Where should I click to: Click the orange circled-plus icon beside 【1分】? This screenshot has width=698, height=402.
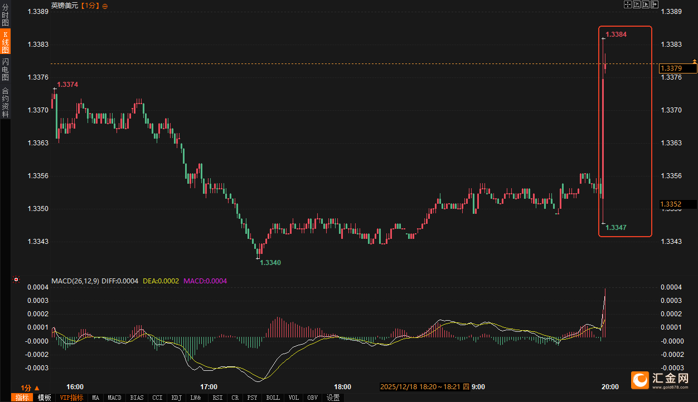point(105,6)
